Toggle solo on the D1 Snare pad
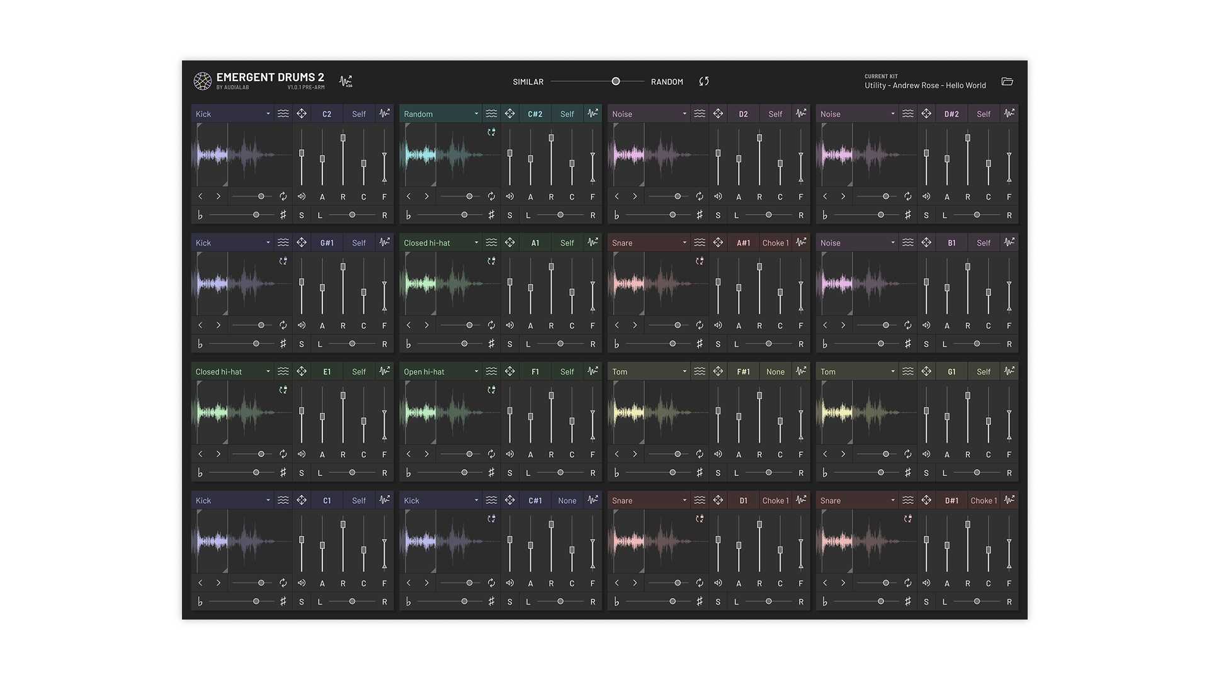The height and width of the screenshot is (680, 1209). click(x=718, y=602)
